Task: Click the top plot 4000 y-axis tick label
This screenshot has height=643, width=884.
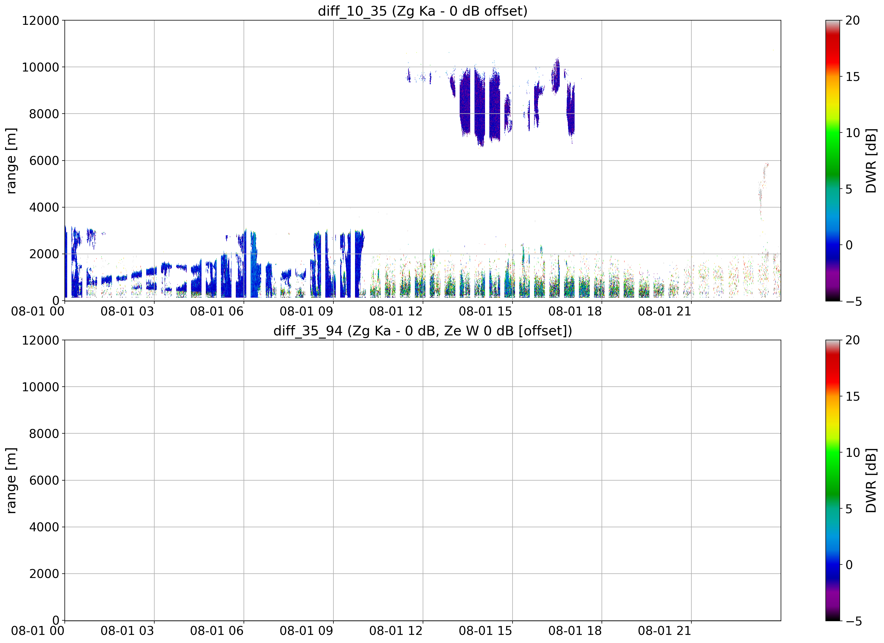Action: [x=44, y=207]
